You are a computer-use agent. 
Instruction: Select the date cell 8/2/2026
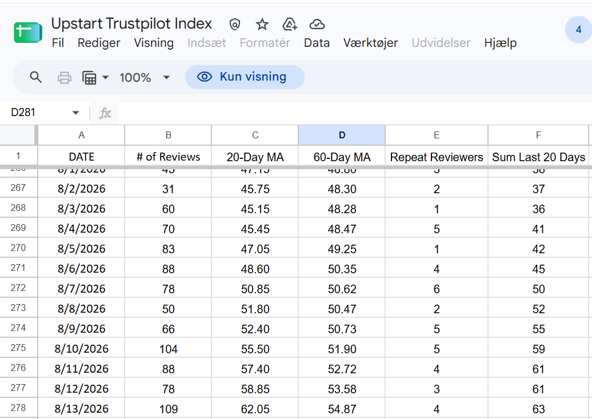tap(81, 189)
